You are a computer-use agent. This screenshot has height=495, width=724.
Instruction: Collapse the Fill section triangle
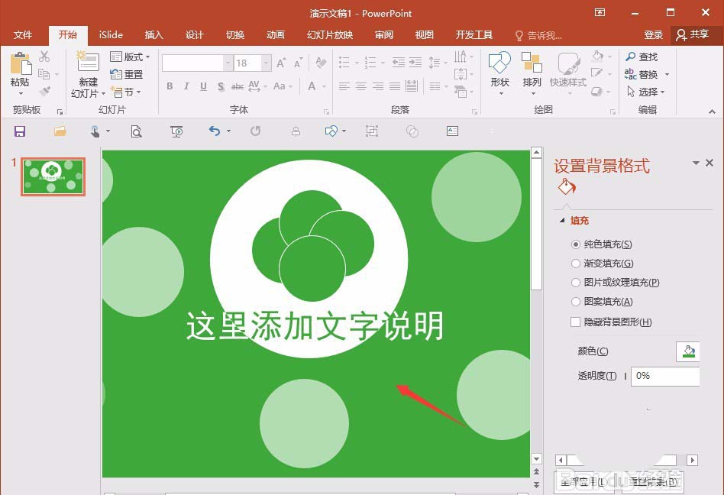click(x=562, y=221)
